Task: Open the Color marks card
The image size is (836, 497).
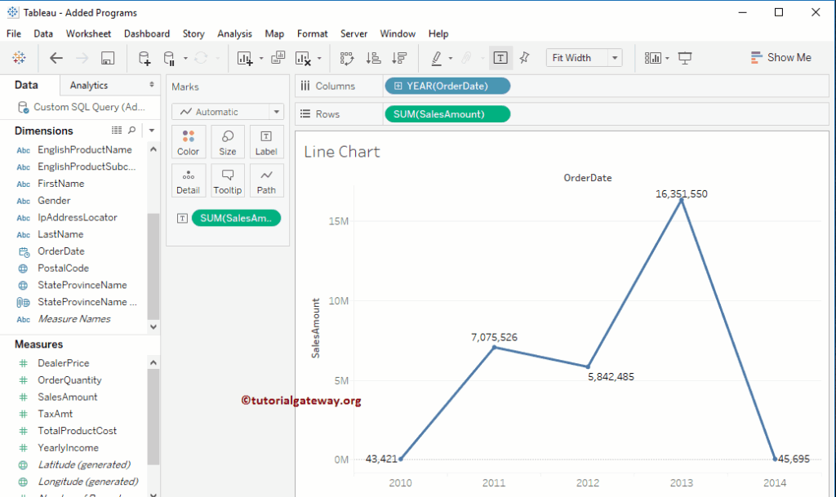Action: click(189, 142)
